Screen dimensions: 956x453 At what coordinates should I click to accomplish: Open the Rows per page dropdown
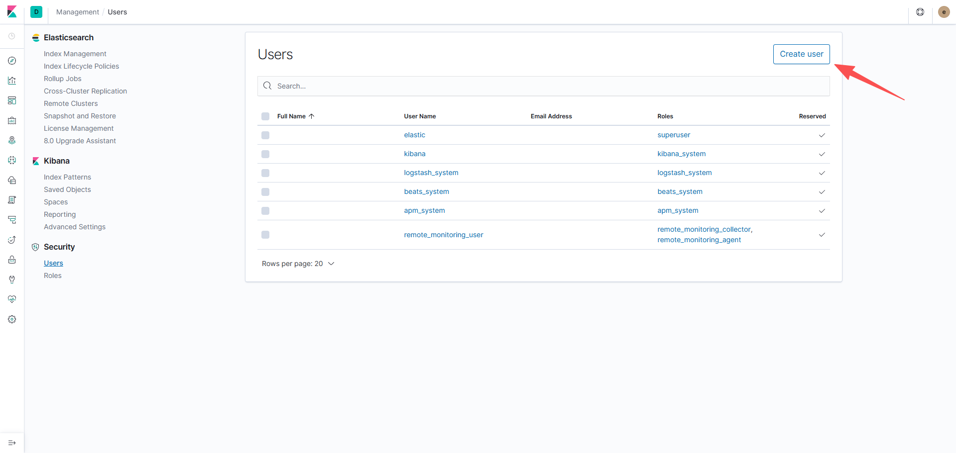tap(298, 264)
